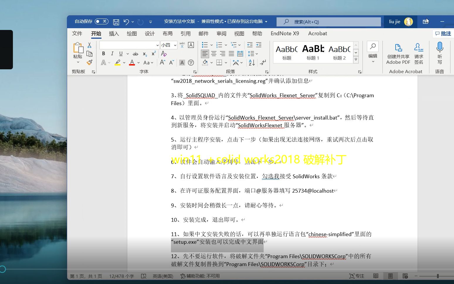Toggle Italic formatting
Screen dimensions: 454x284
coord(112,54)
